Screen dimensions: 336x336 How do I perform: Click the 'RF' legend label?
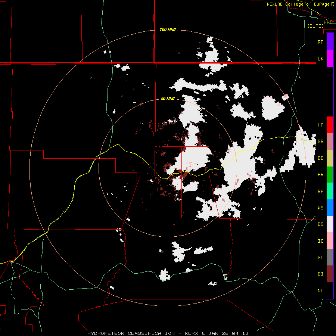[321, 42]
